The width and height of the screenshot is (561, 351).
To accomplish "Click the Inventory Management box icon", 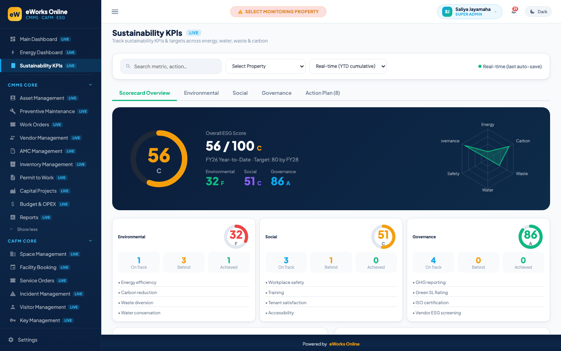I will coord(13,164).
